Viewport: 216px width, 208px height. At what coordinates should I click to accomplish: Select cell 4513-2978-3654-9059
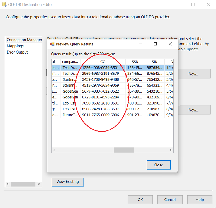coord(103,85)
